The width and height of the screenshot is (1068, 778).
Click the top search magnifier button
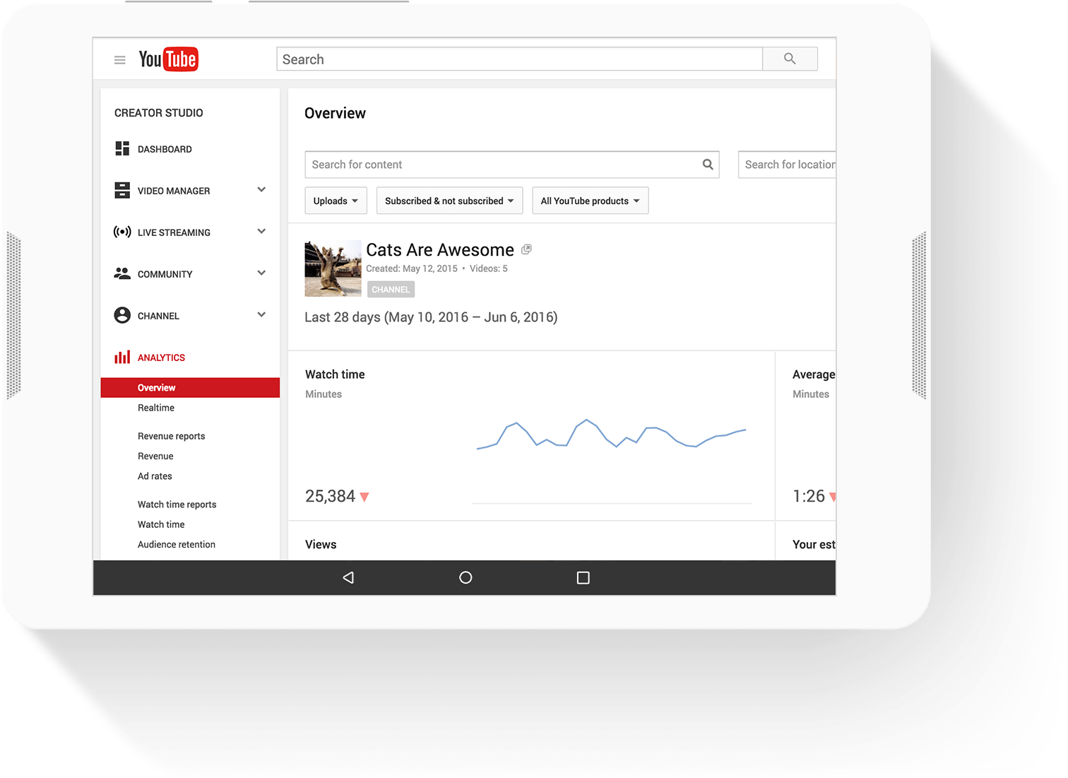pyautogui.click(x=790, y=59)
